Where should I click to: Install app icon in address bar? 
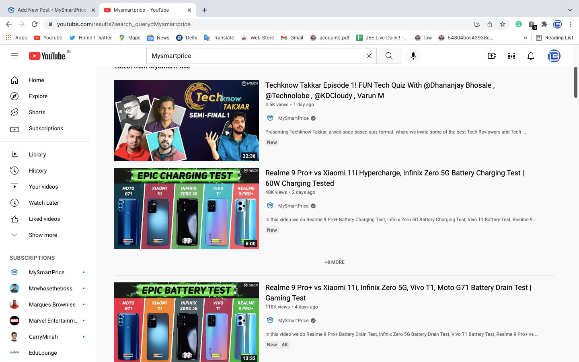477,24
